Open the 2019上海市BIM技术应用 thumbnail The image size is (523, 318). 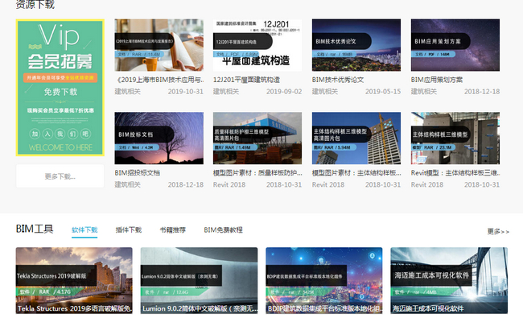[x=159, y=45]
